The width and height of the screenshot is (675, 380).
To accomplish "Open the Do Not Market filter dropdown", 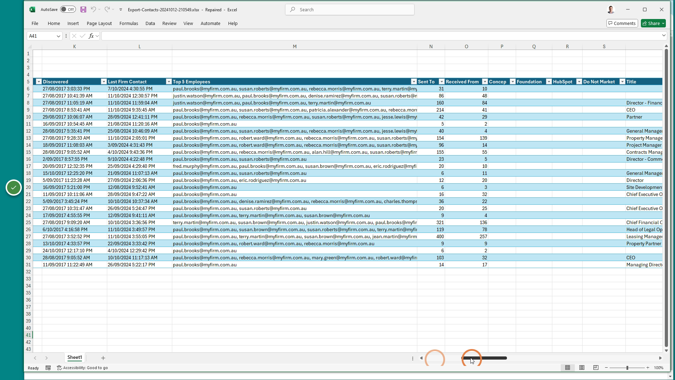I will pos(622,82).
